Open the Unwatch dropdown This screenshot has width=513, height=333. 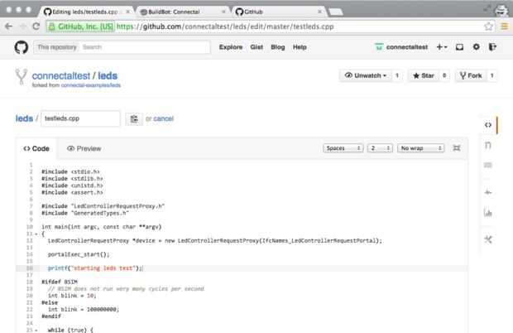[366, 75]
